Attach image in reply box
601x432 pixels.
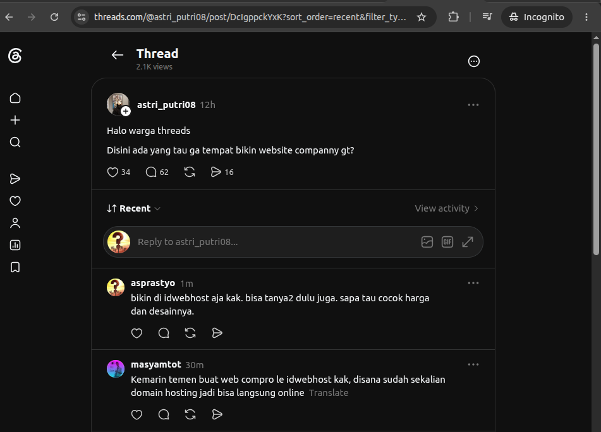[427, 242]
